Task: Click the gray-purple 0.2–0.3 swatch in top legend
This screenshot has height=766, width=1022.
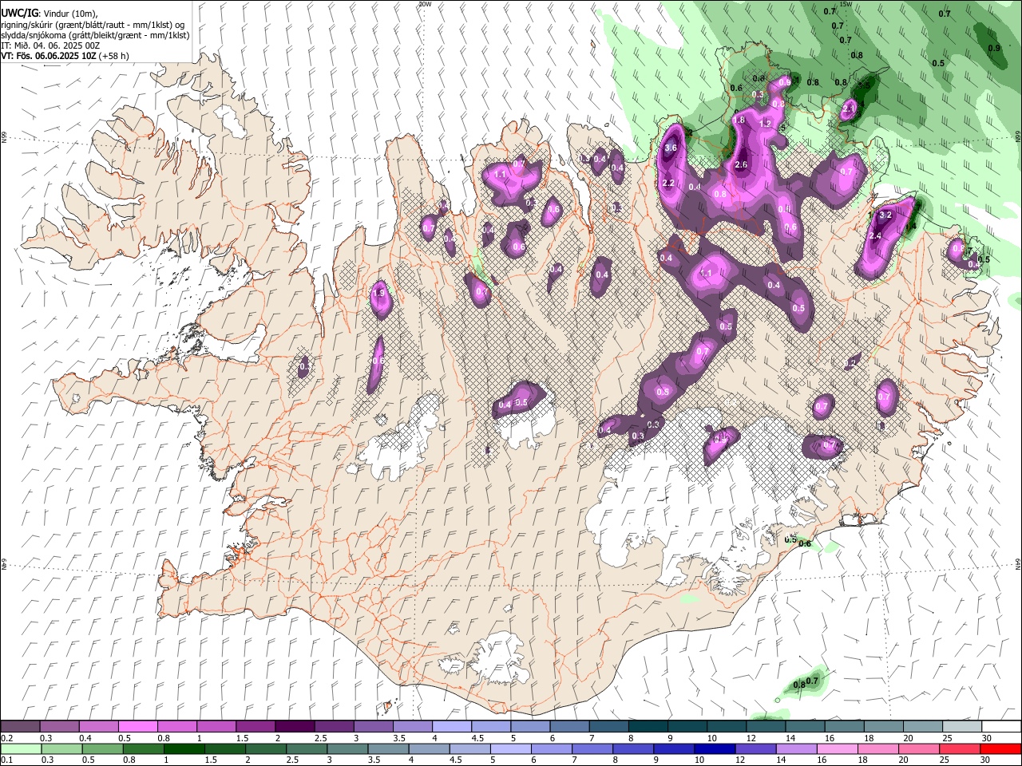Action: tap(20, 727)
